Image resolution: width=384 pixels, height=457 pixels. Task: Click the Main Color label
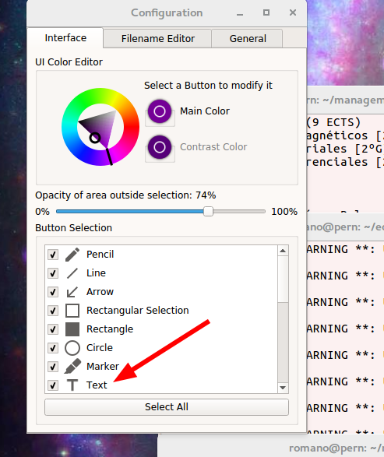coord(205,111)
